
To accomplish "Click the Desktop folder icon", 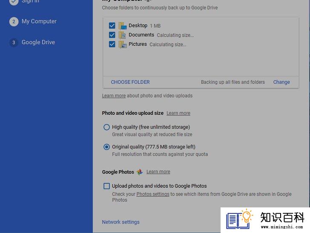I will (x=122, y=26).
